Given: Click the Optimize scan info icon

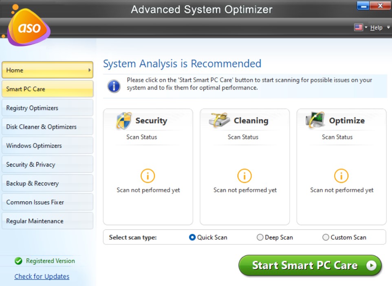Looking at the screenshot, I should (341, 176).
